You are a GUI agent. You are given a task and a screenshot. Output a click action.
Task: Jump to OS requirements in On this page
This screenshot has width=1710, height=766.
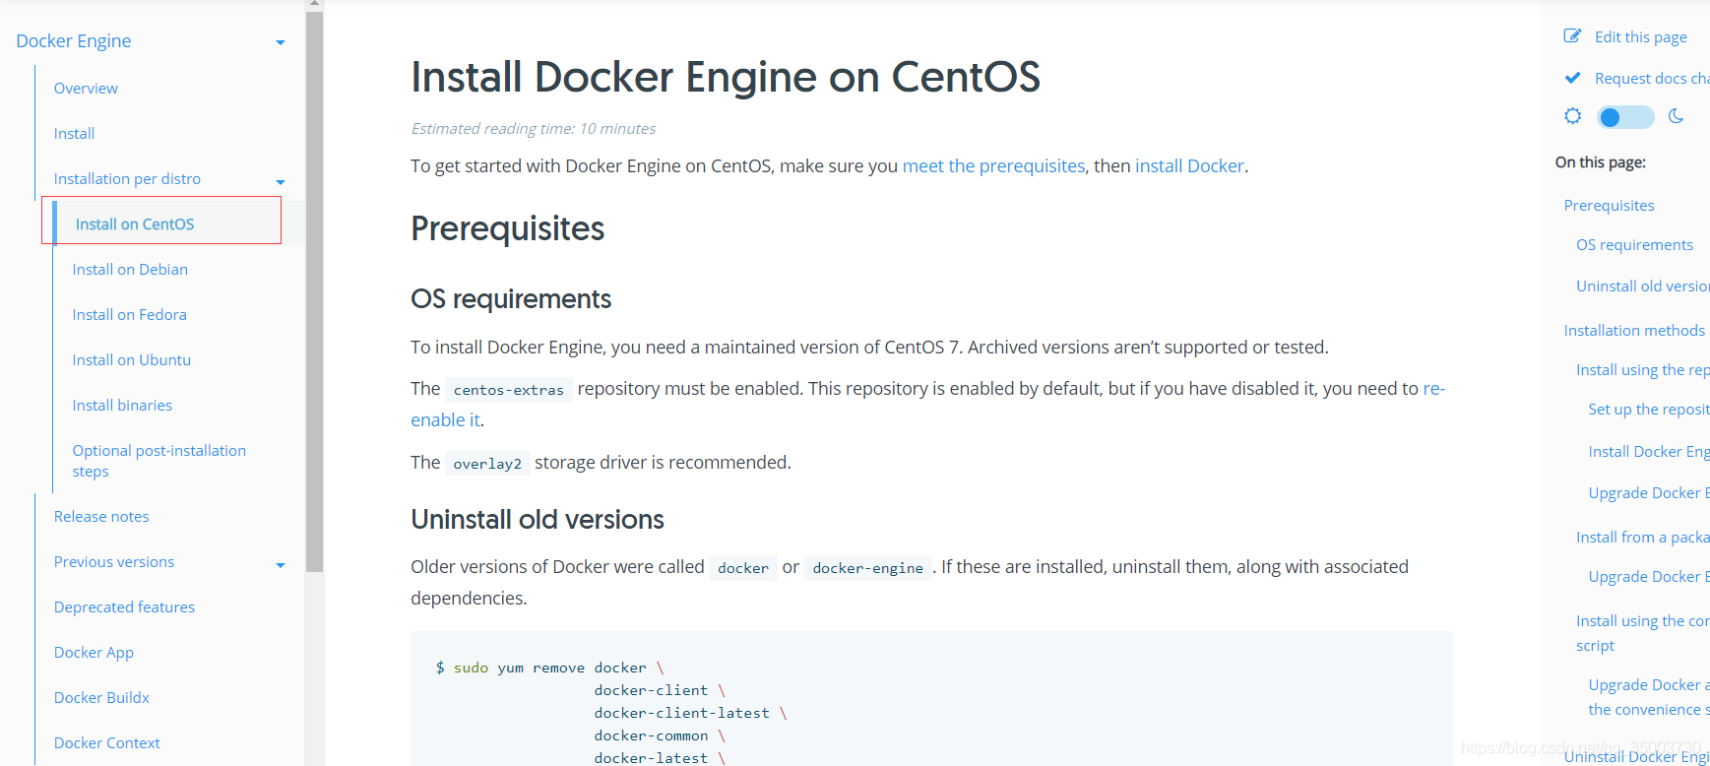tap(1634, 245)
